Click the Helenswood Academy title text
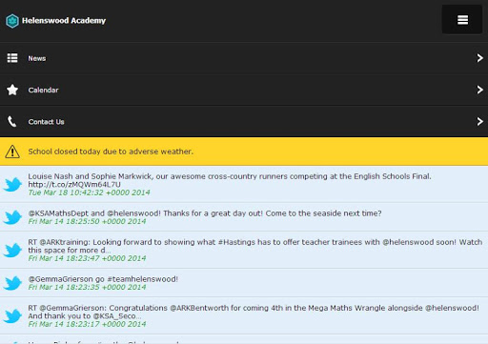This screenshot has width=488, height=344. tap(64, 21)
